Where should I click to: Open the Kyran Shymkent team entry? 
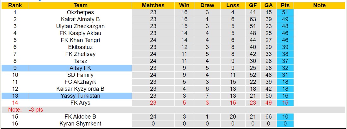80,124
